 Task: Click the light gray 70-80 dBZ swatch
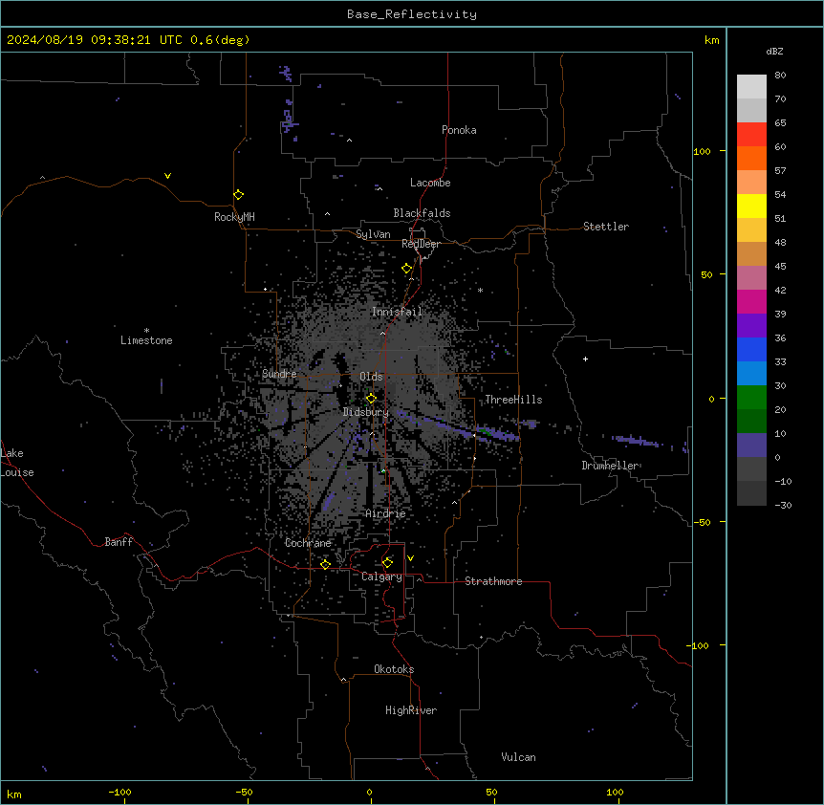point(751,87)
